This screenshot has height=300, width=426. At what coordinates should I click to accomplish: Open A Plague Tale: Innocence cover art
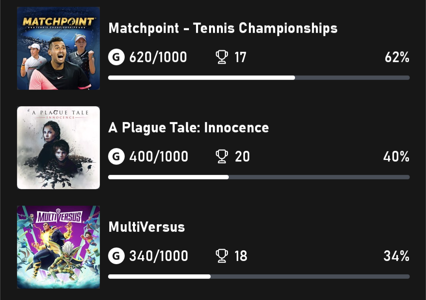click(58, 148)
